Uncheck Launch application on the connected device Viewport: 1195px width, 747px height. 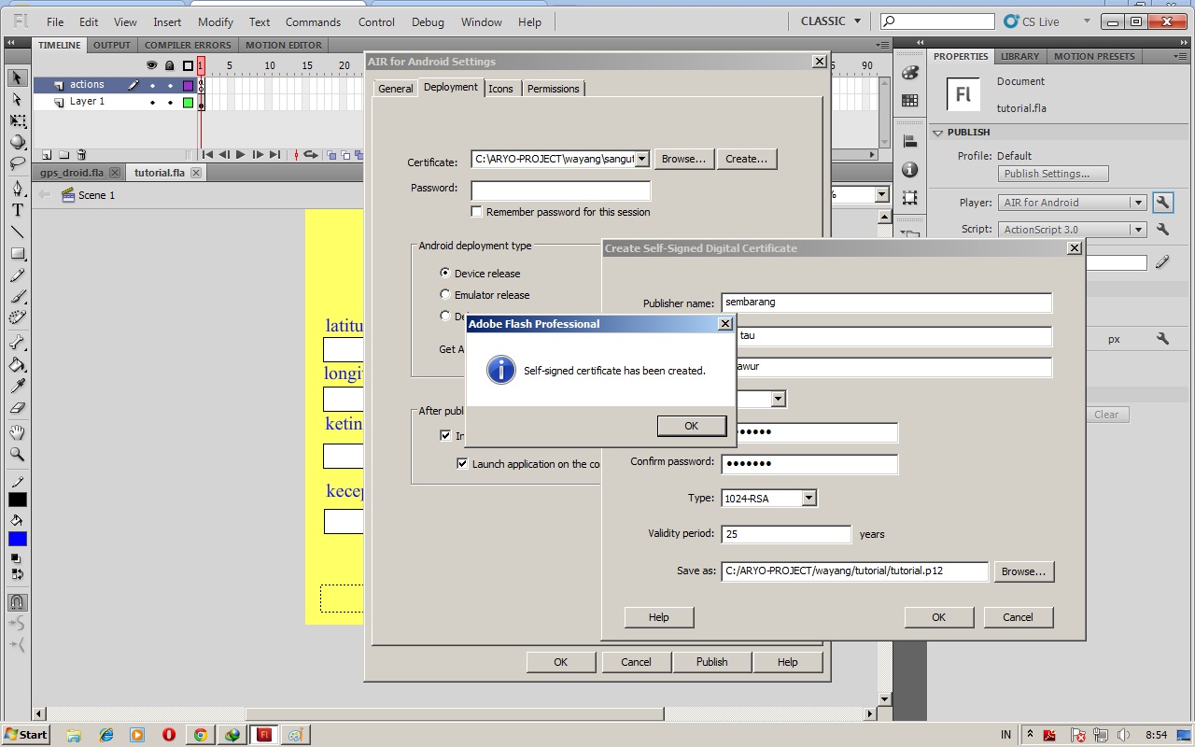click(x=462, y=463)
